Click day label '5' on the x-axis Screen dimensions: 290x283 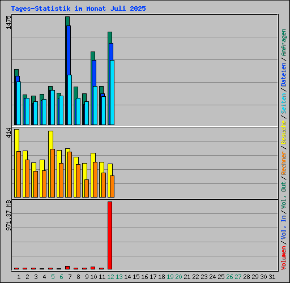coord(53,277)
